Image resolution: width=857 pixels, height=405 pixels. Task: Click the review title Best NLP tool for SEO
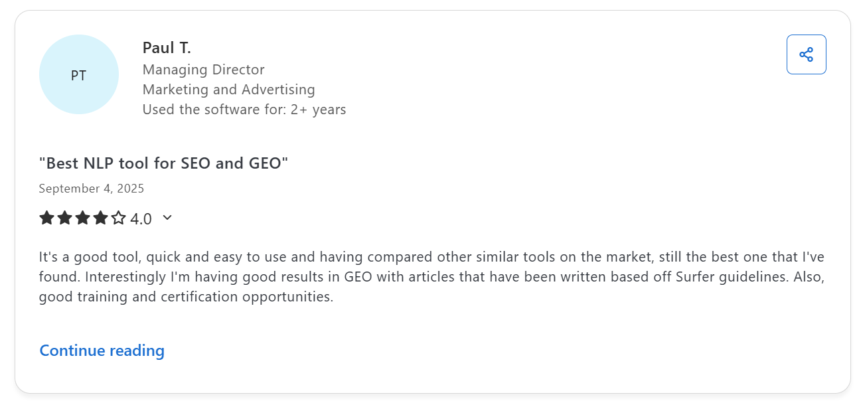point(163,163)
